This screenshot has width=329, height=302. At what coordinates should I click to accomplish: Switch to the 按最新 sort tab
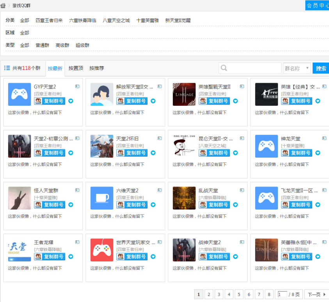tap(55, 68)
